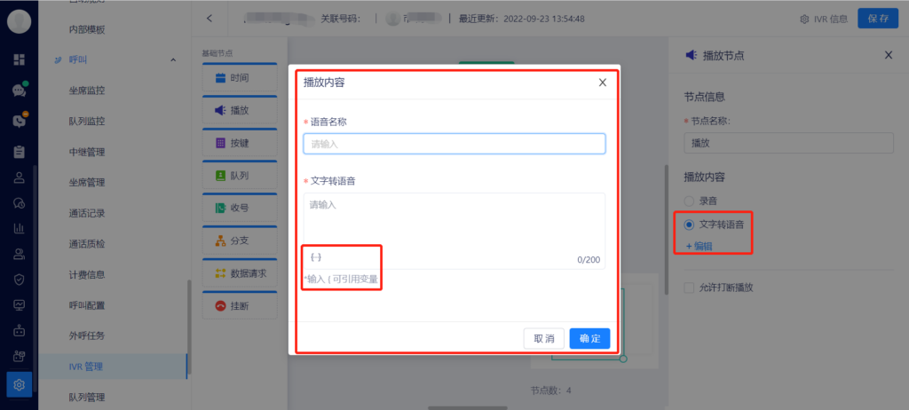The height and width of the screenshot is (410, 909).
Task: Open the settings gear at rail bottom
Action: point(20,384)
